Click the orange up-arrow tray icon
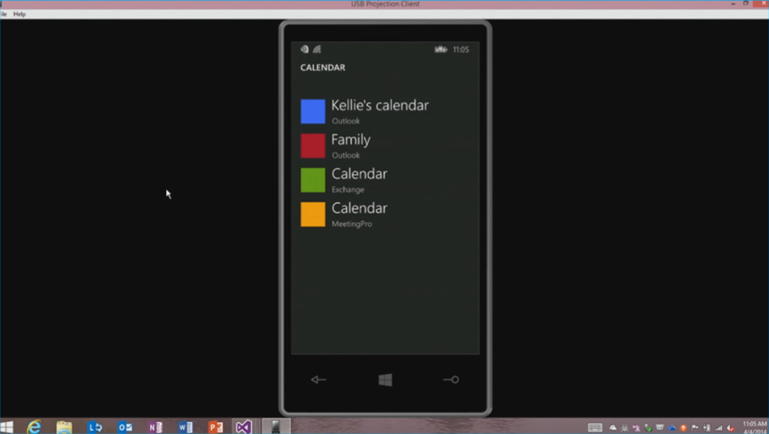 [x=683, y=428]
